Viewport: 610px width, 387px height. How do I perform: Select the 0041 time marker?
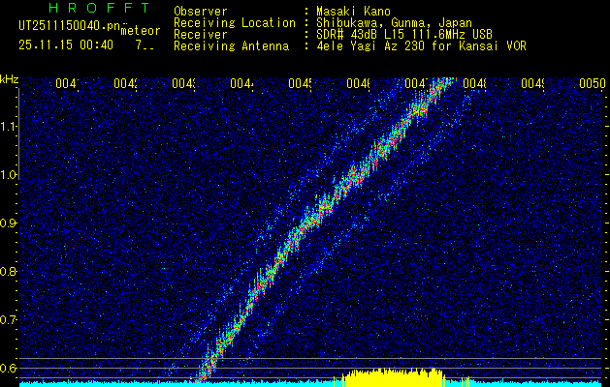67,83
